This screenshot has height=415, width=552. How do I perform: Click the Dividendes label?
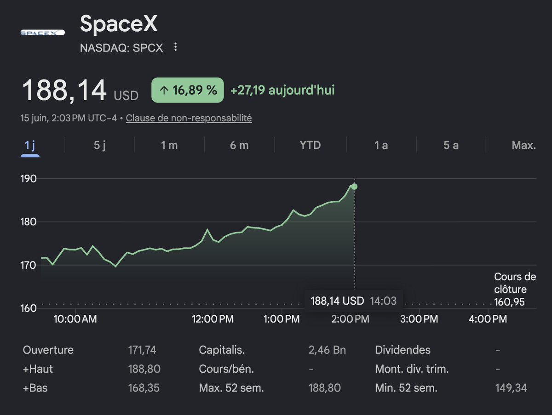pos(403,350)
